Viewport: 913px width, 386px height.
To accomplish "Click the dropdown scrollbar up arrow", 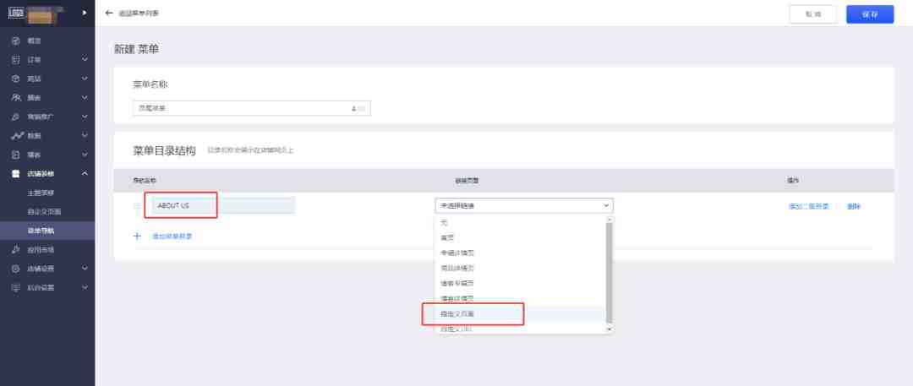I will (x=610, y=220).
